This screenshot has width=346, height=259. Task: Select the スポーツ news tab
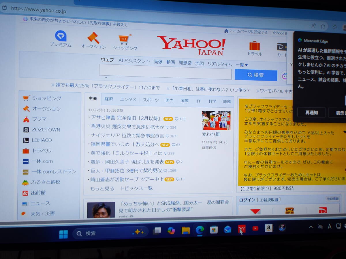pos(151,100)
